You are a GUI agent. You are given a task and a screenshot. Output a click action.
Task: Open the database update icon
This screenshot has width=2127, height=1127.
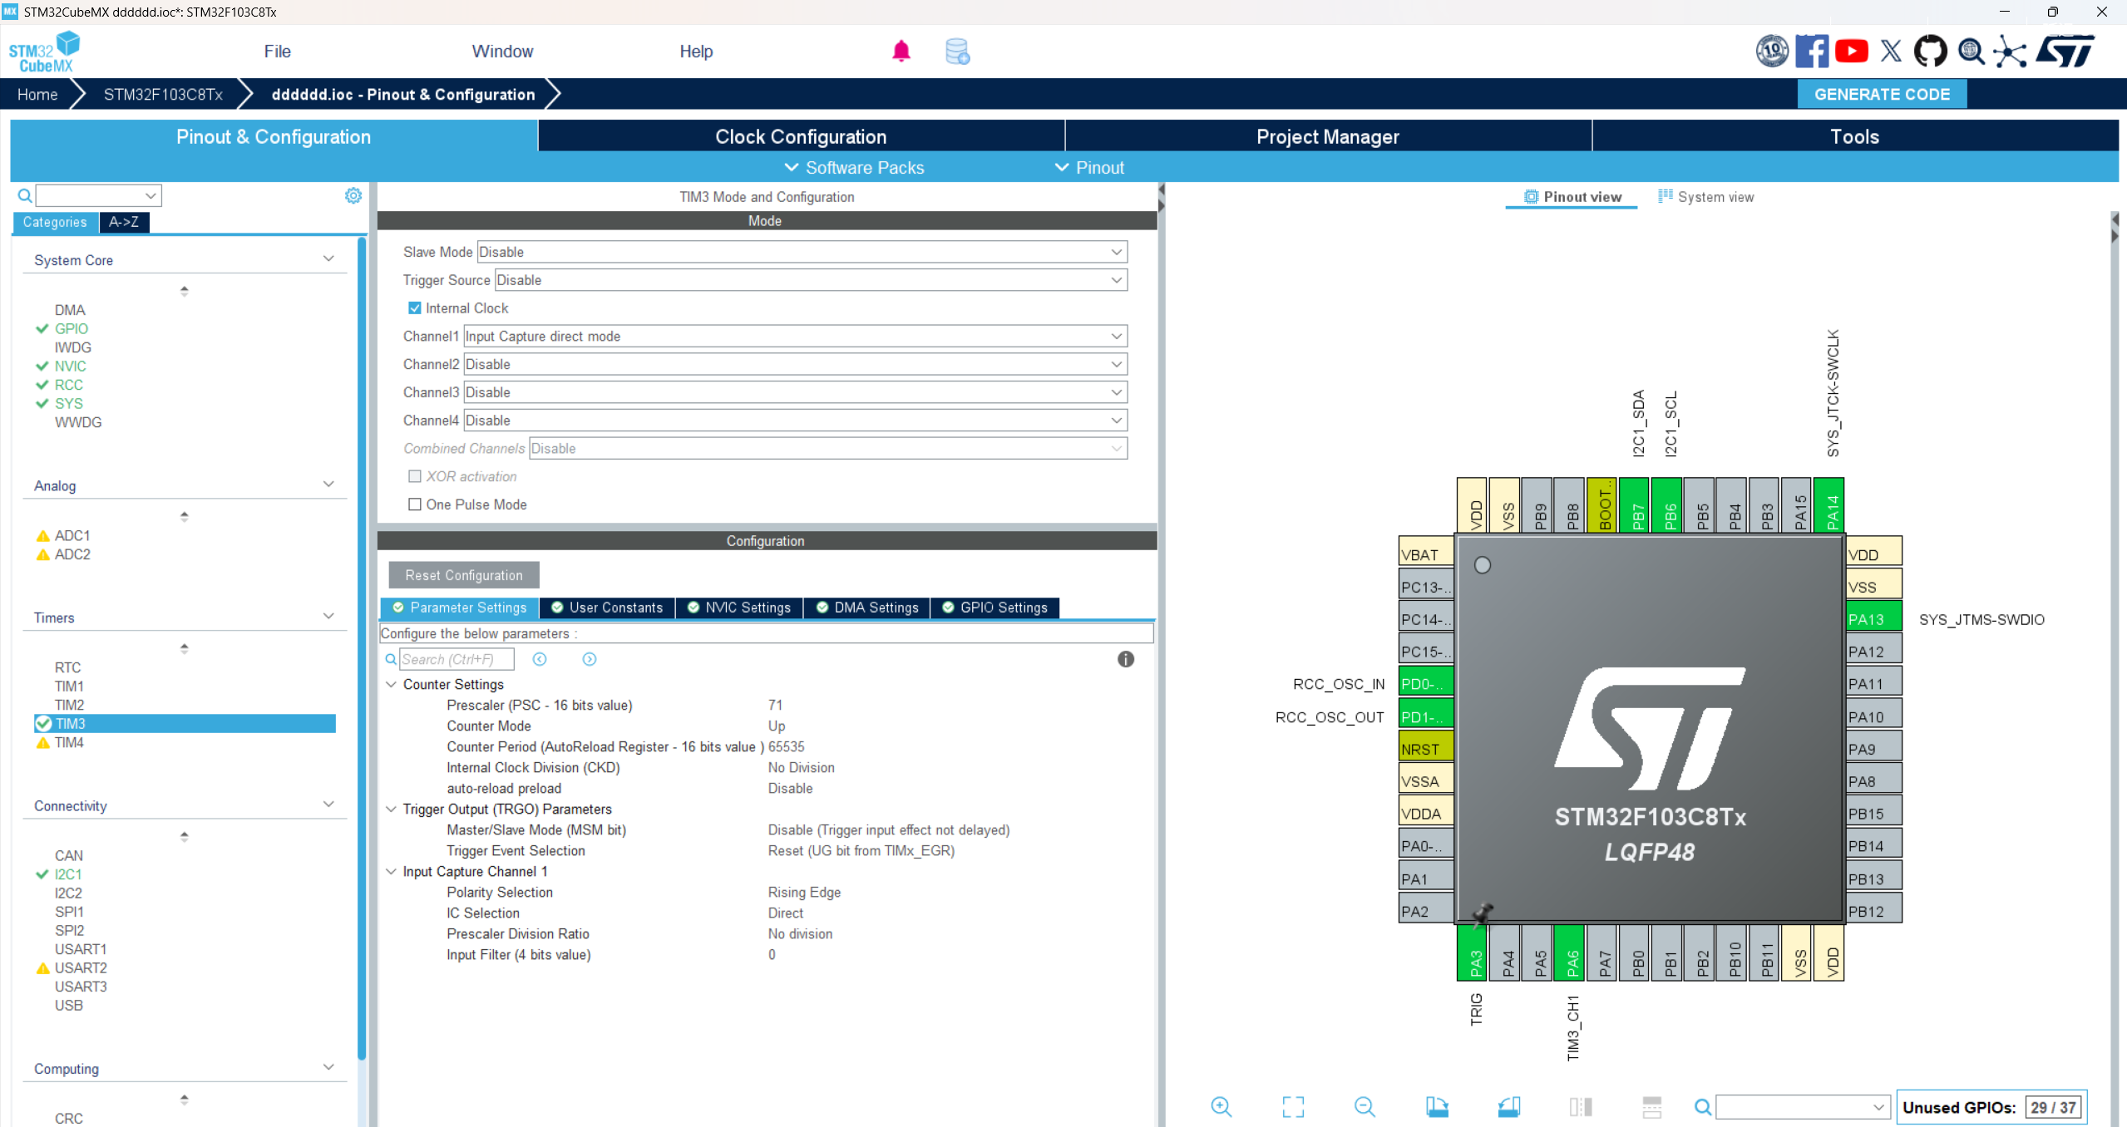coord(957,52)
